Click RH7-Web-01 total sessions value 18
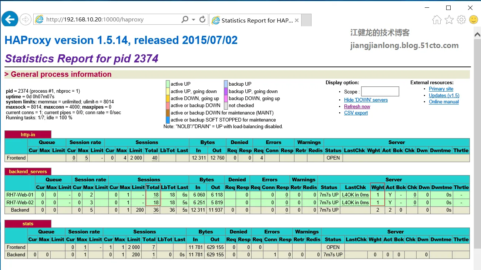 click(156, 195)
